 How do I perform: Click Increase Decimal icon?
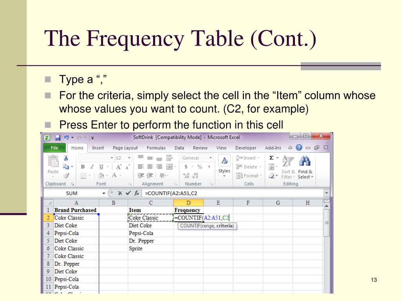186,175
